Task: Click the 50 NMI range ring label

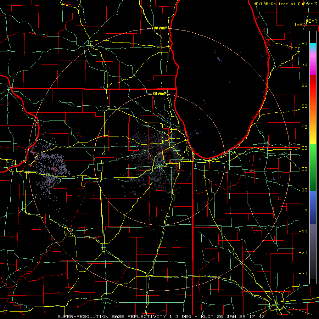Action: (159, 94)
